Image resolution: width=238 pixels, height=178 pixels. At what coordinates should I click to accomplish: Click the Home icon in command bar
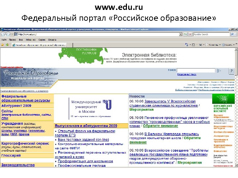(186, 44)
